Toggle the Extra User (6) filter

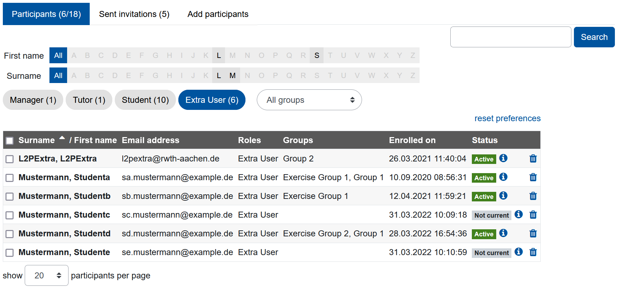pyautogui.click(x=212, y=100)
